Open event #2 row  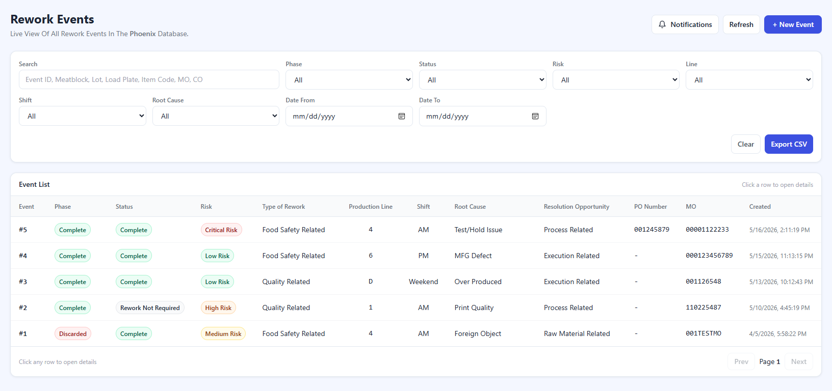pos(416,308)
